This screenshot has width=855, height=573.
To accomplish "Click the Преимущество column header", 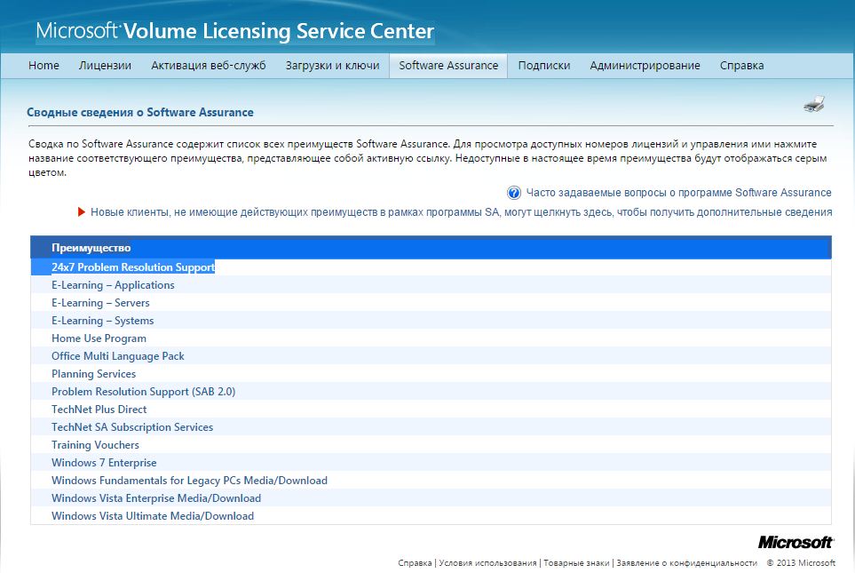I will [91, 248].
